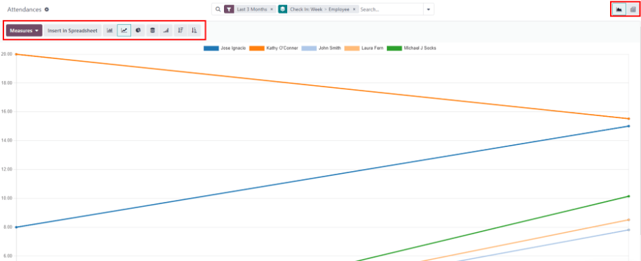Switch to bar chart view
Screen dimensions: 641x261
coord(109,30)
